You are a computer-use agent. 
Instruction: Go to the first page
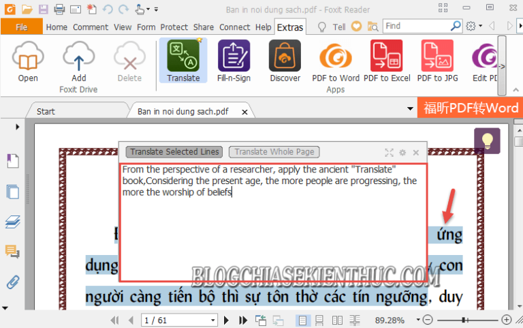point(114,320)
